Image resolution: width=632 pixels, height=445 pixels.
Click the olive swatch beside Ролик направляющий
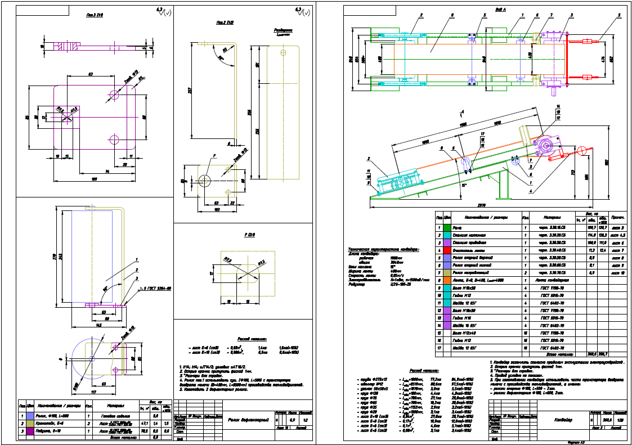447,273
